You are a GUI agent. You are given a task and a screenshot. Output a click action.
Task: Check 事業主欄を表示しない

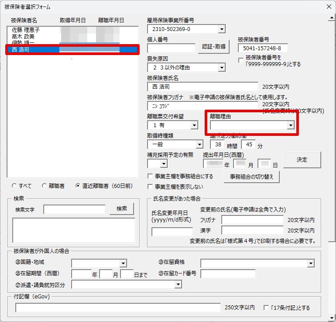tap(150, 187)
